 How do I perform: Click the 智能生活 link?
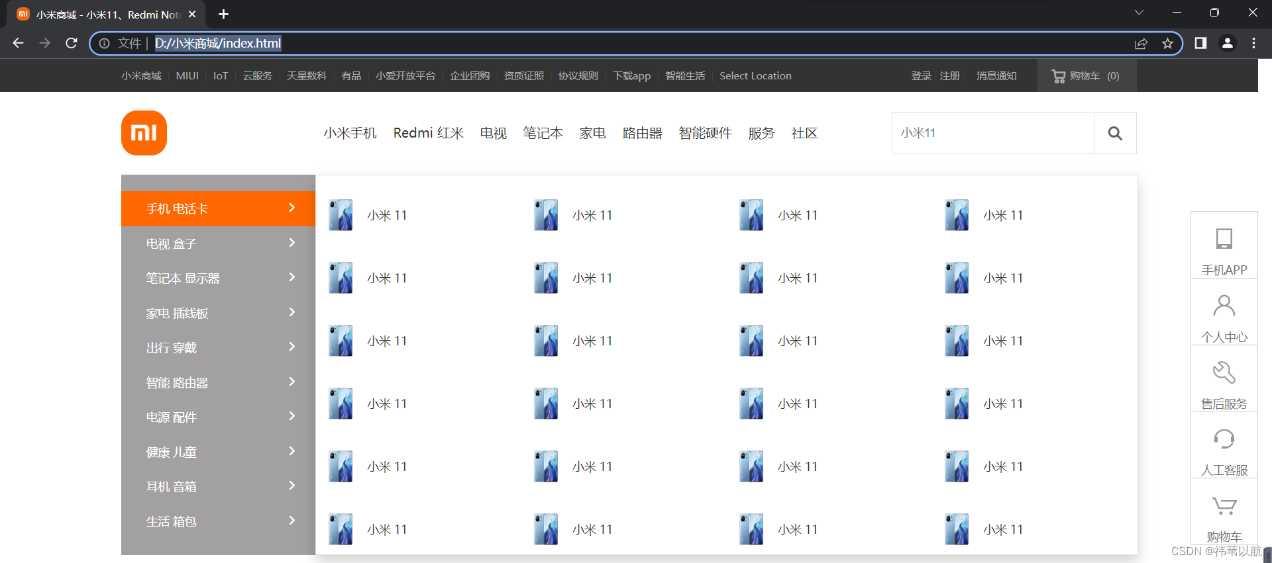tap(685, 76)
